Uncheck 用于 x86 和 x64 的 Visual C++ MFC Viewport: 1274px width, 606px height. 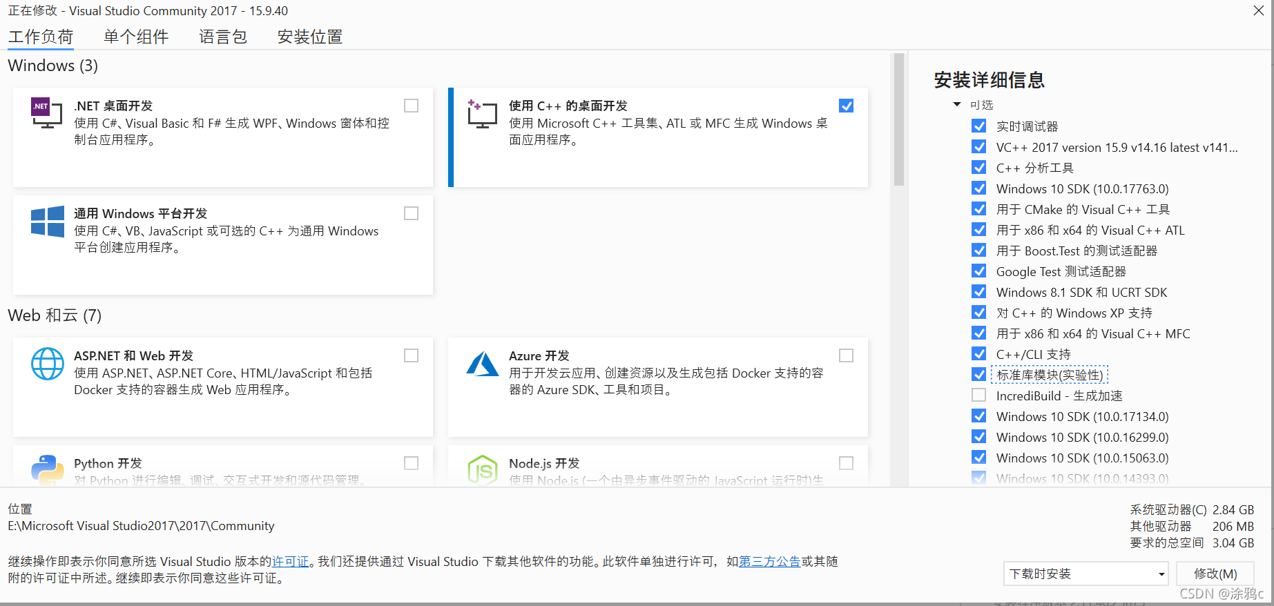coord(979,333)
